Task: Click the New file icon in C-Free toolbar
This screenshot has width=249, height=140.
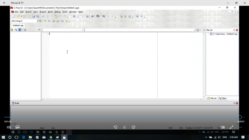Action: point(14,16)
